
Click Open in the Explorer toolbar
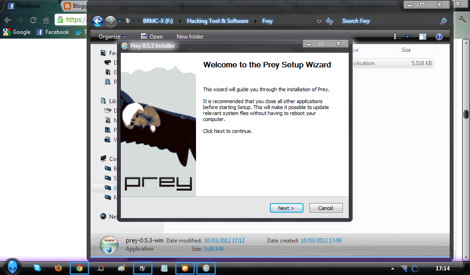click(152, 37)
